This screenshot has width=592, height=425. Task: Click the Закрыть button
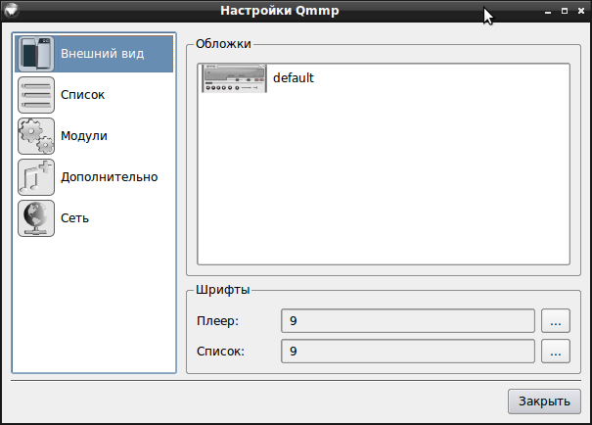click(x=544, y=401)
